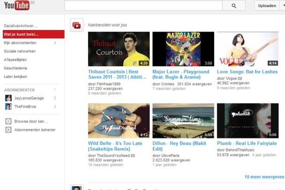Play the Thibaut Courtois video thumbnail
This screenshot has height=190, width=285.
[x=119, y=49]
